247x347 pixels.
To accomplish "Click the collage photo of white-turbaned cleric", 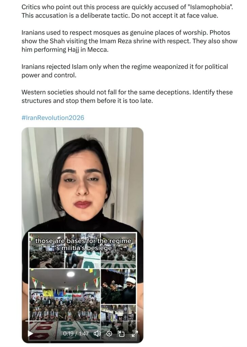I will point(118,286).
